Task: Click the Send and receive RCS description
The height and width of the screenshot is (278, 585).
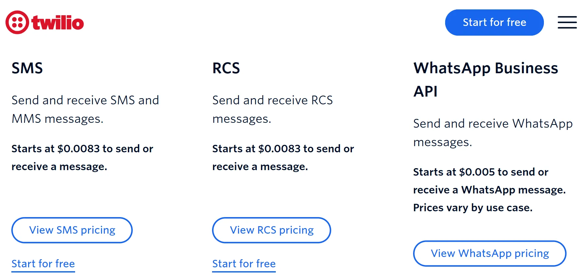Action: [x=272, y=110]
